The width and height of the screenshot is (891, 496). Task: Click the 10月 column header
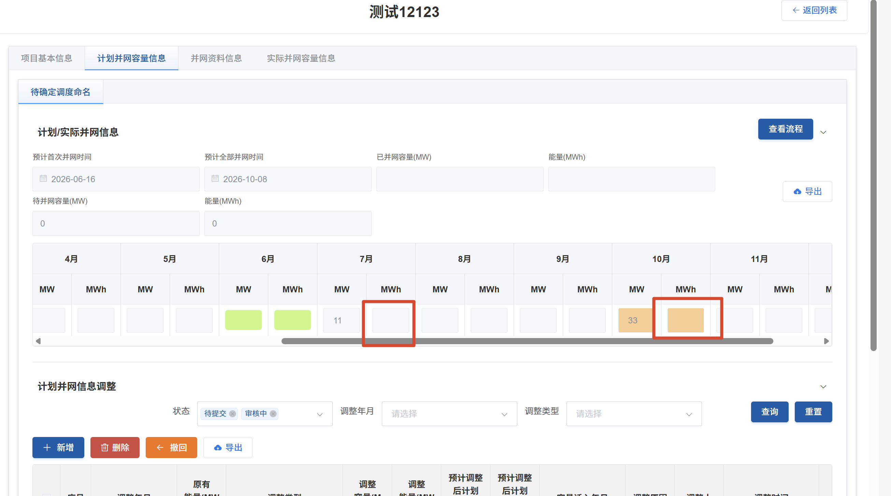(661, 259)
